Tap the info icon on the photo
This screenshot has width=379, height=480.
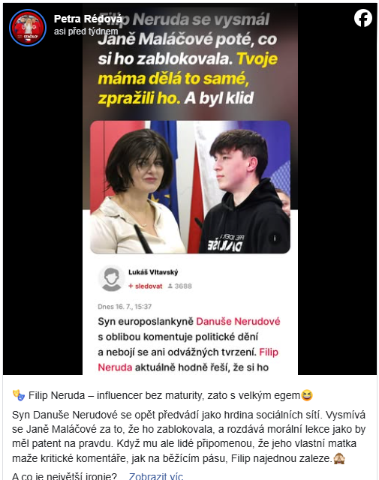pos(275,238)
